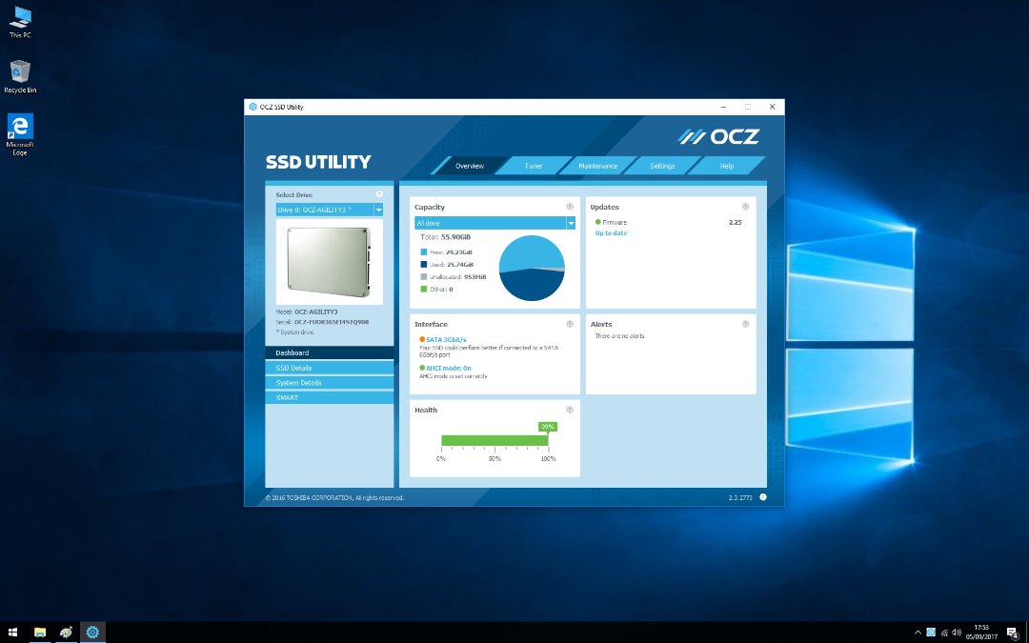Click the OCZ logo

[718, 136]
